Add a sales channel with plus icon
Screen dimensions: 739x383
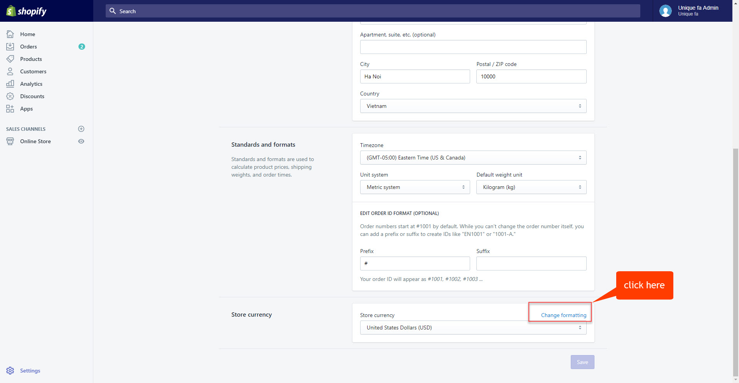click(81, 129)
